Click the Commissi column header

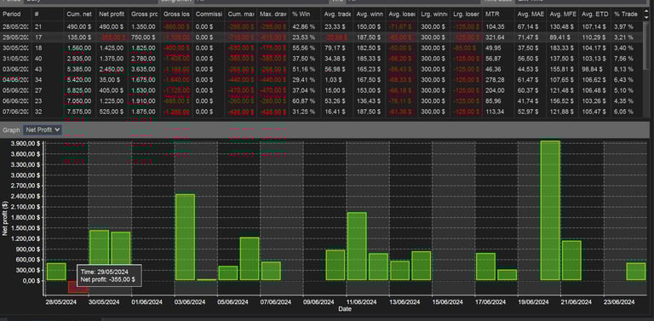(x=209, y=14)
